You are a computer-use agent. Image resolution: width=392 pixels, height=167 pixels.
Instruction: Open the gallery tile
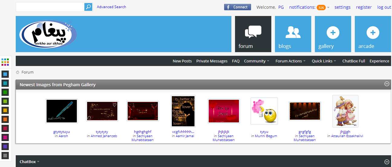click(x=333, y=34)
